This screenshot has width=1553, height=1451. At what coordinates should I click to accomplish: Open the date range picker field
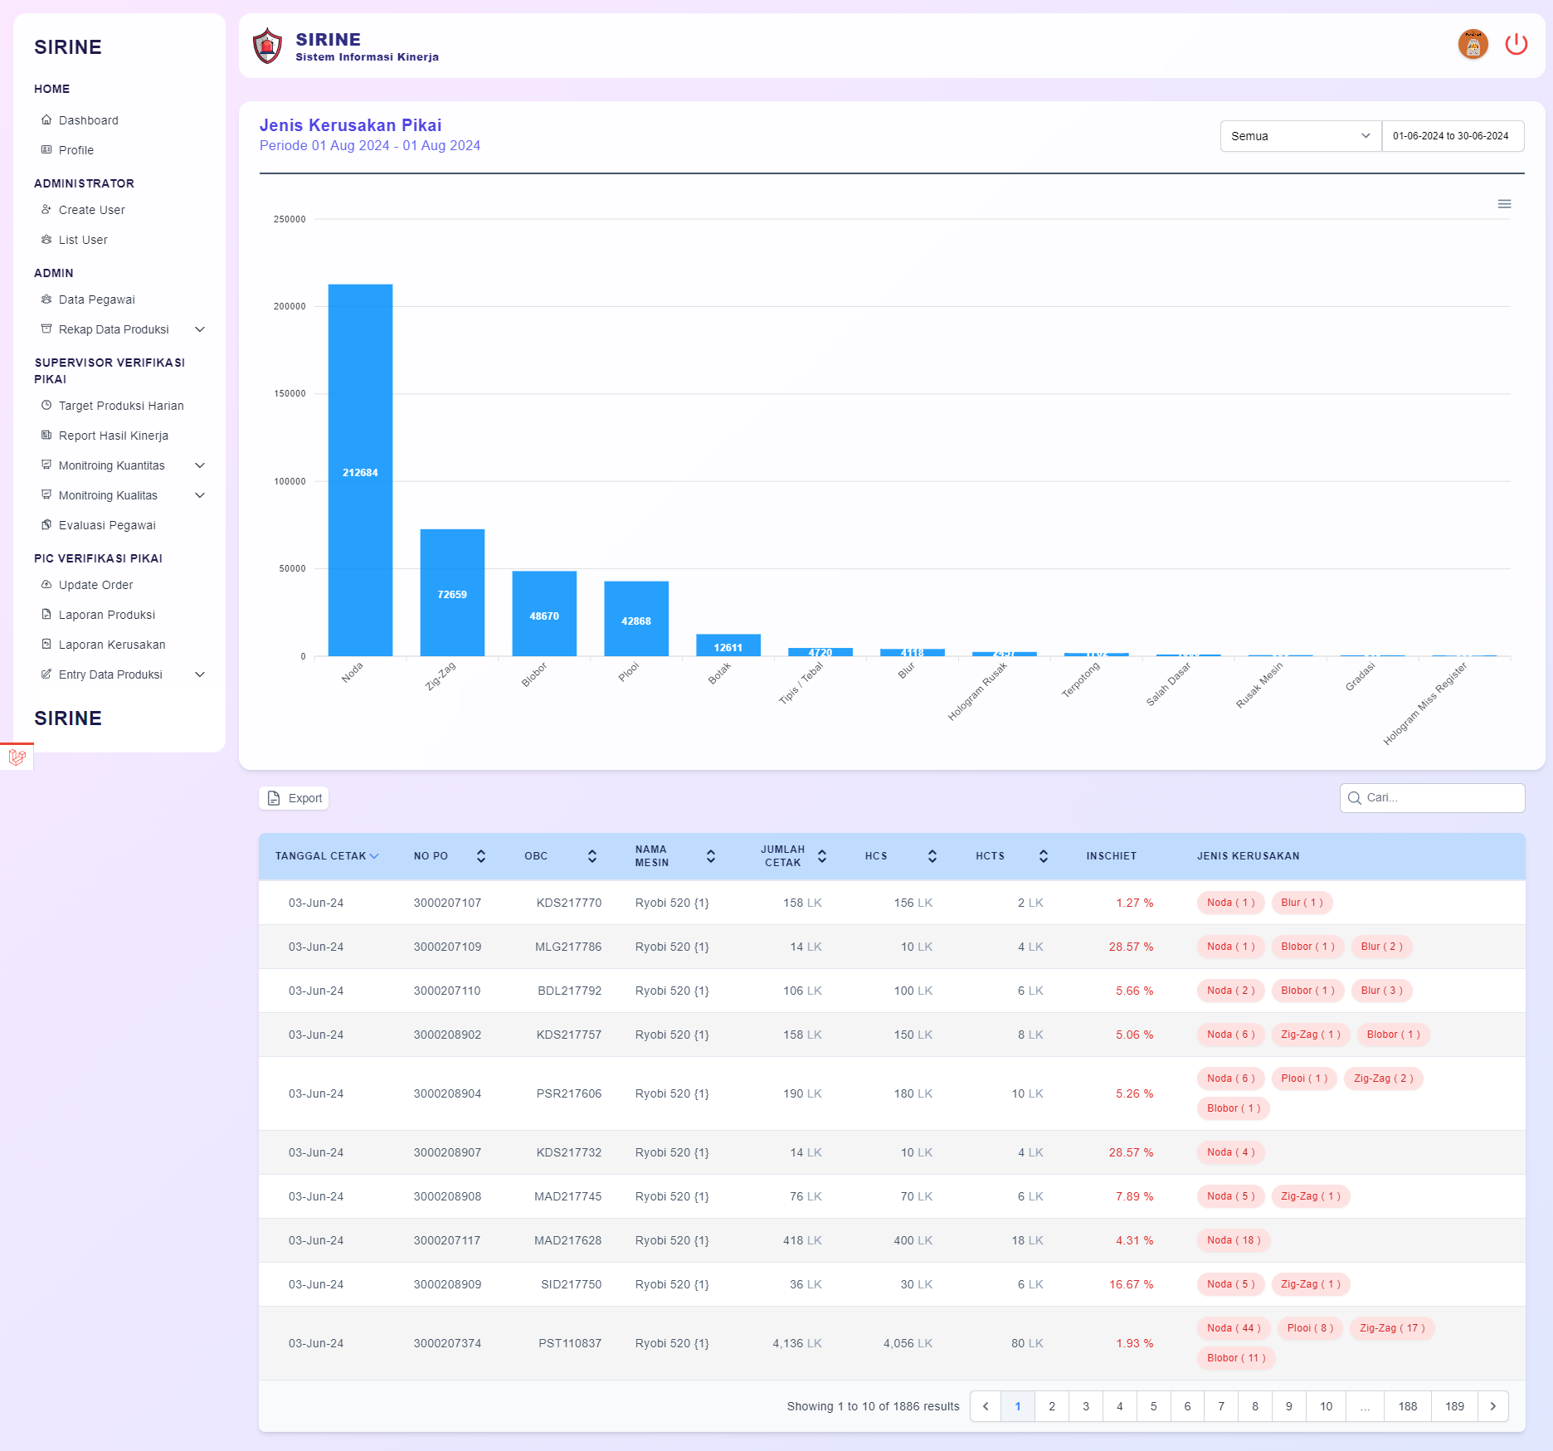[1451, 136]
